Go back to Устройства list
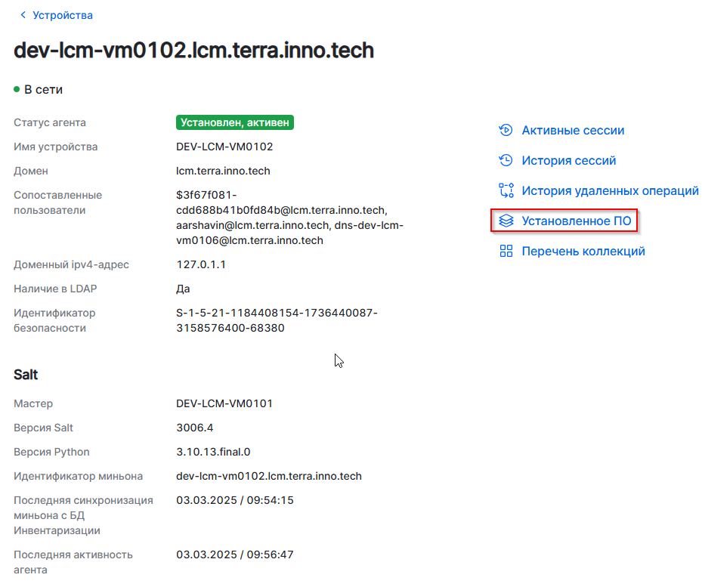 click(x=63, y=15)
